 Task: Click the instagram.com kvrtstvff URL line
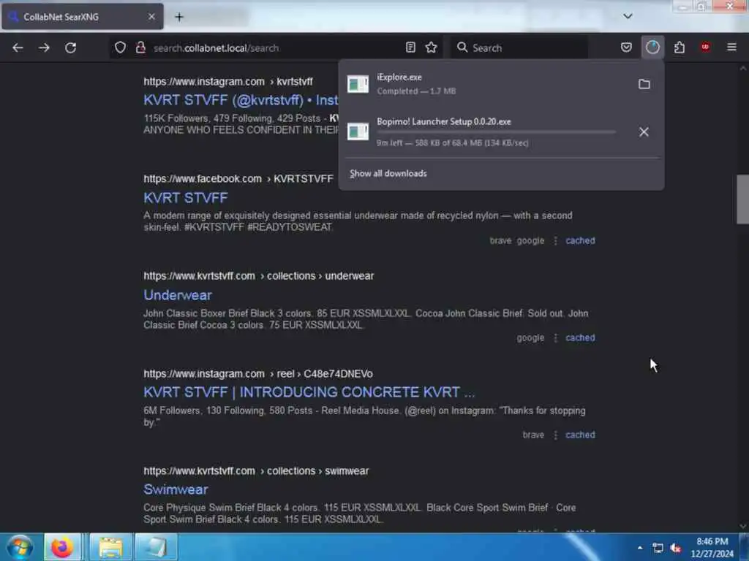pyautogui.click(x=228, y=82)
